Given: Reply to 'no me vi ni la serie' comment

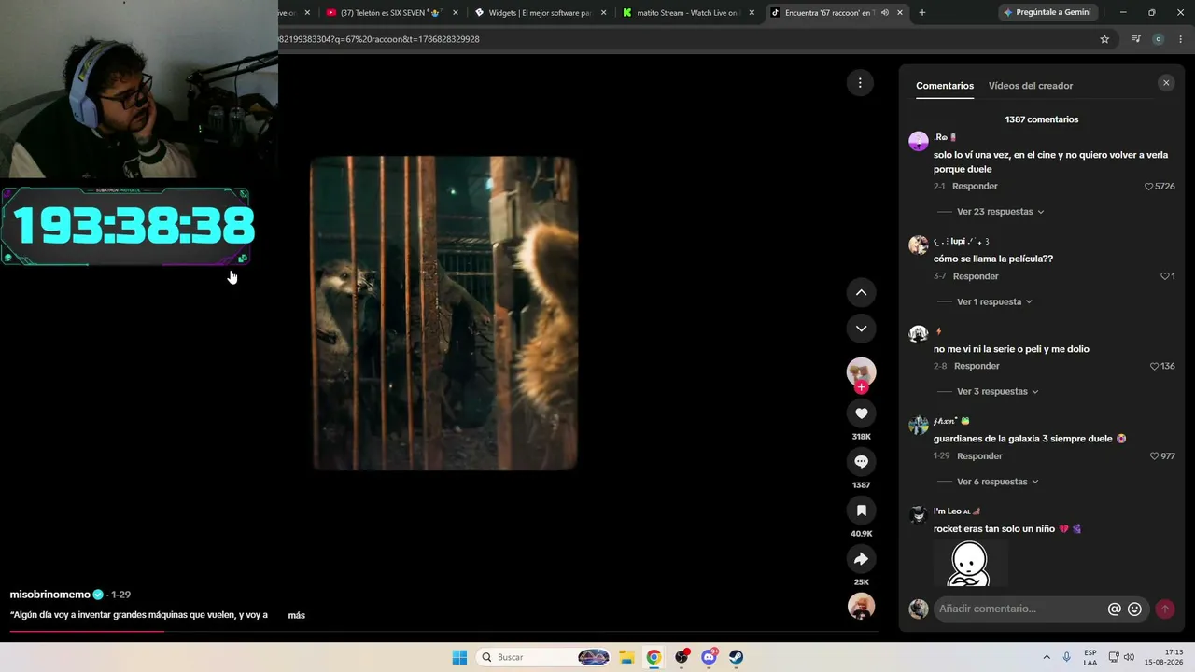Looking at the screenshot, I should [x=977, y=366].
